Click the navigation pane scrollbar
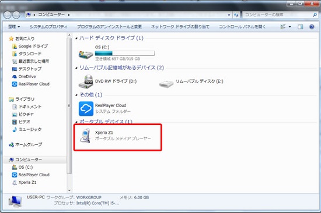This screenshot has width=321, height=213. coord(69,106)
